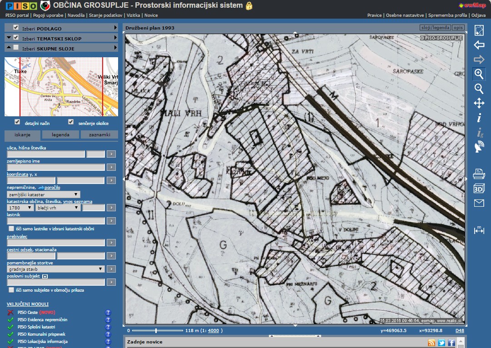
Task: Select the distance measurement tool
Action: tap(479, 230)
